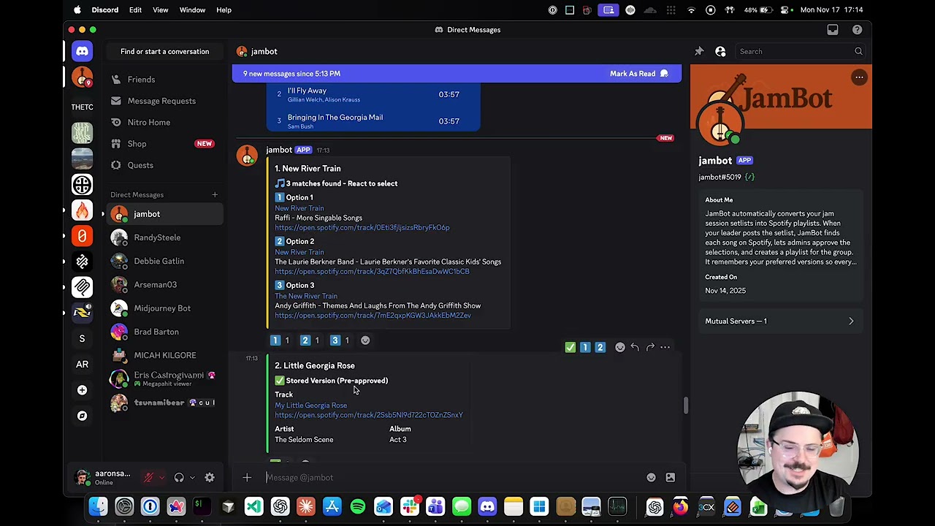The width and height of the screenshot is (935, 526).
Task: Open user settings gear icon
Action: coord(210,478)
